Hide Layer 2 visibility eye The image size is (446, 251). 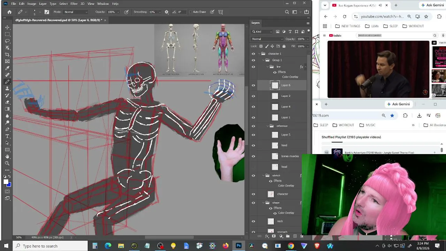[253, 96]
